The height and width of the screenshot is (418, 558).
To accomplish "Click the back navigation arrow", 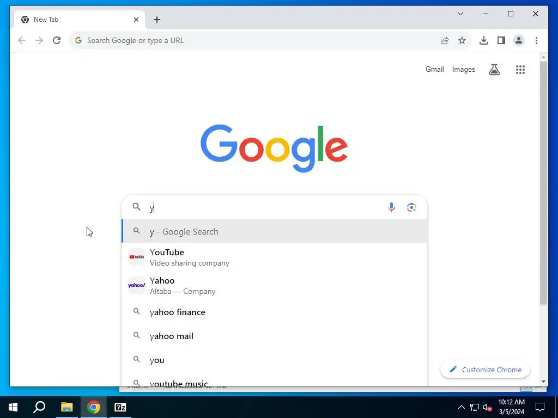I will (22, 40).
